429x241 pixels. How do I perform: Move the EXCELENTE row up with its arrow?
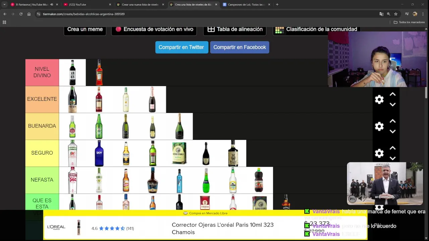pos(392,94)
